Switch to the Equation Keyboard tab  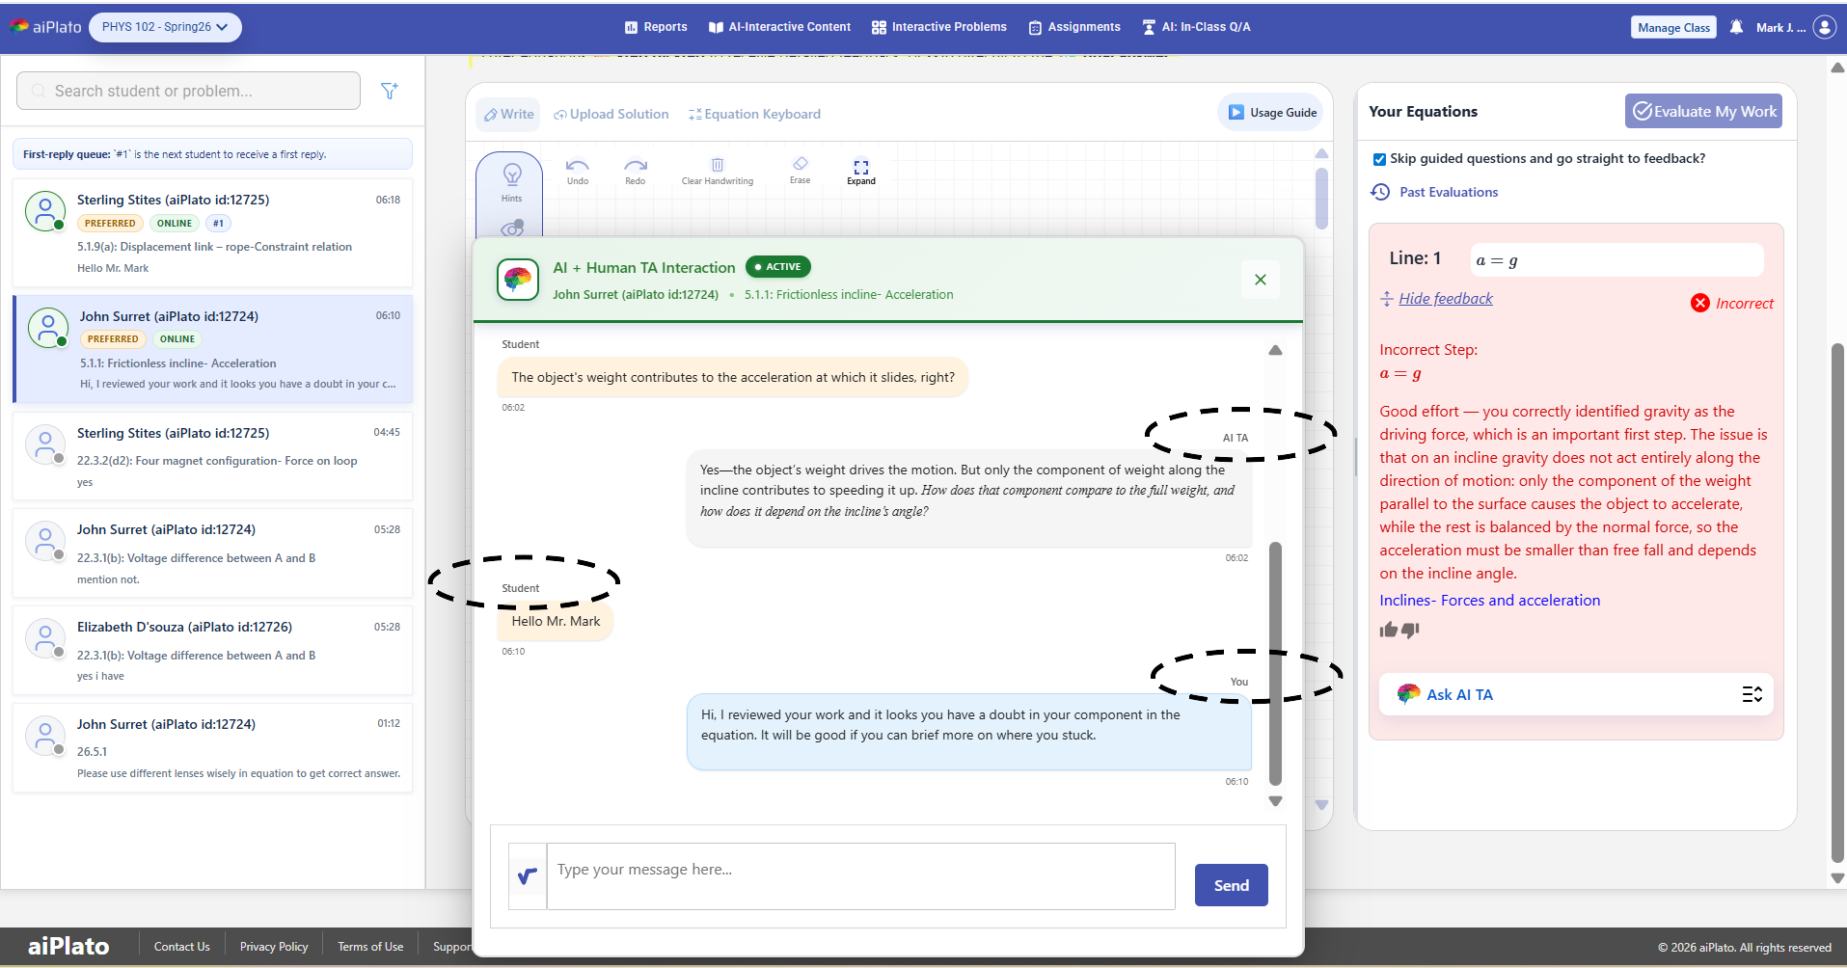coord(754,114)
